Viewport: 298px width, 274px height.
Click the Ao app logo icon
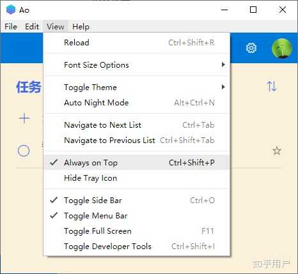point(11,10)
